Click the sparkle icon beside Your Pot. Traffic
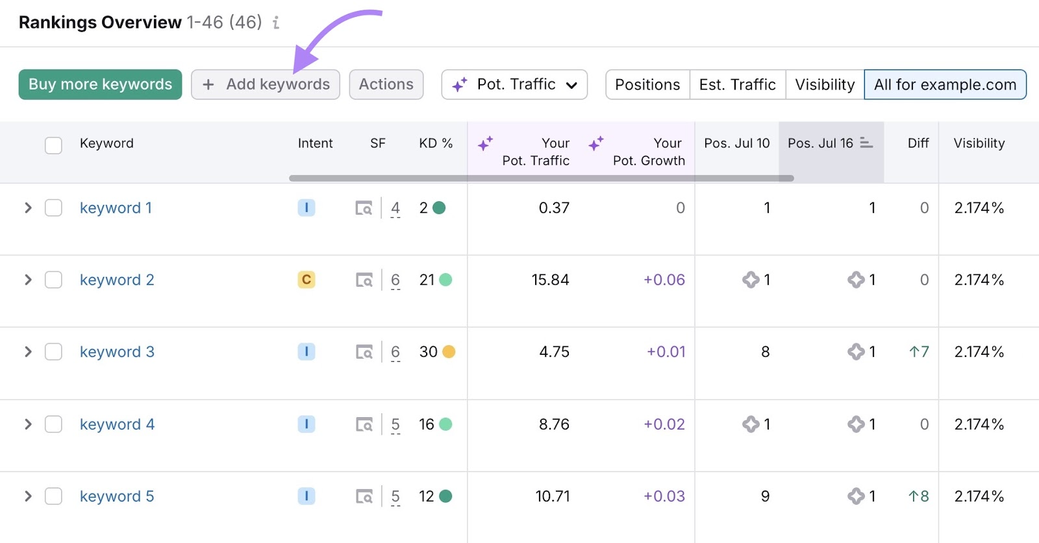This screenshot has height=543, width=1039. click(485, 143)
